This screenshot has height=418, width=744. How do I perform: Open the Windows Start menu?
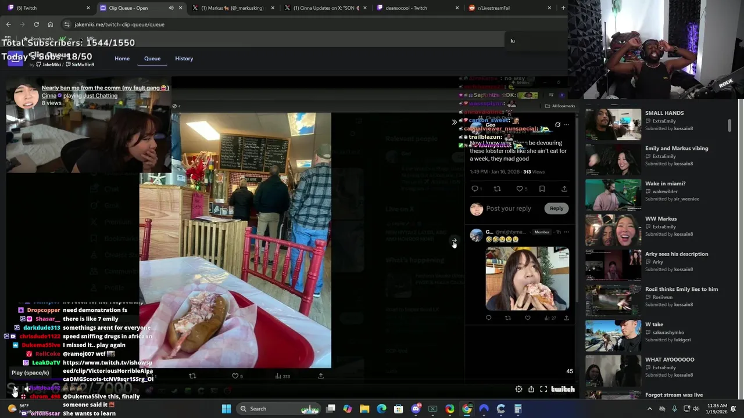[x=226, y=409]
